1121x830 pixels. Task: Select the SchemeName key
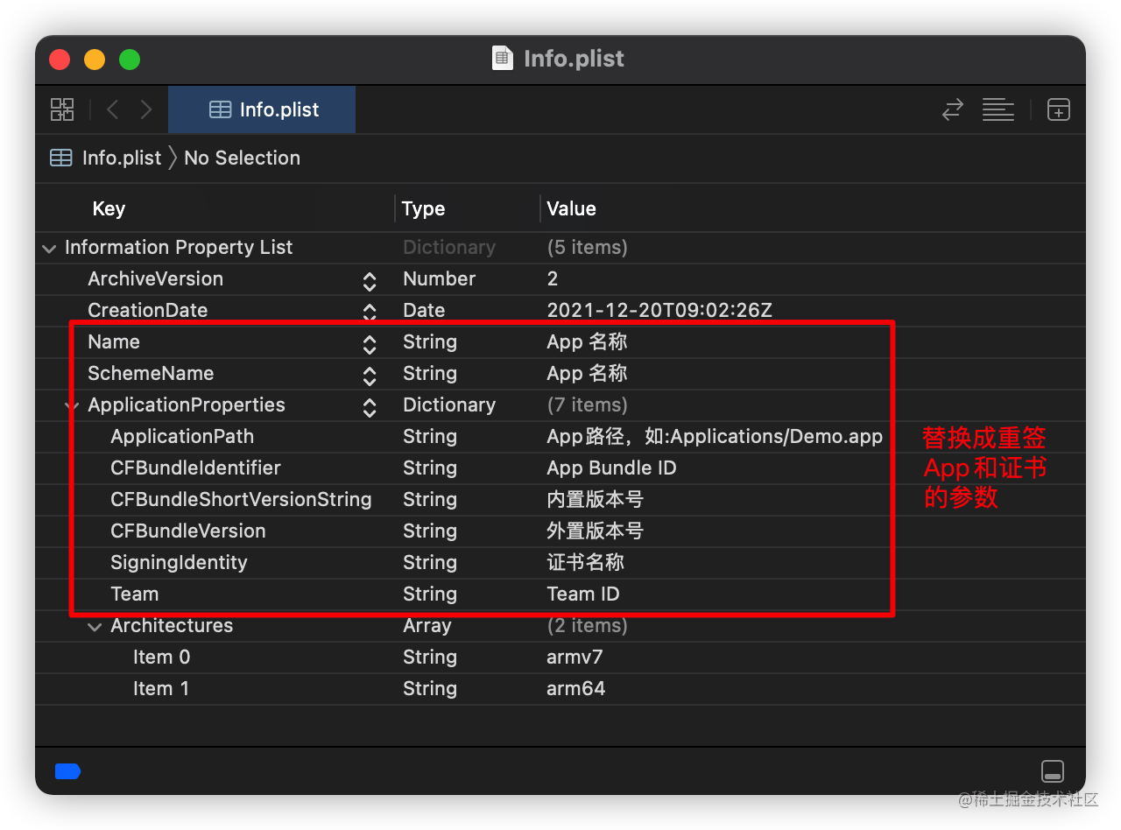pos(151,373)
